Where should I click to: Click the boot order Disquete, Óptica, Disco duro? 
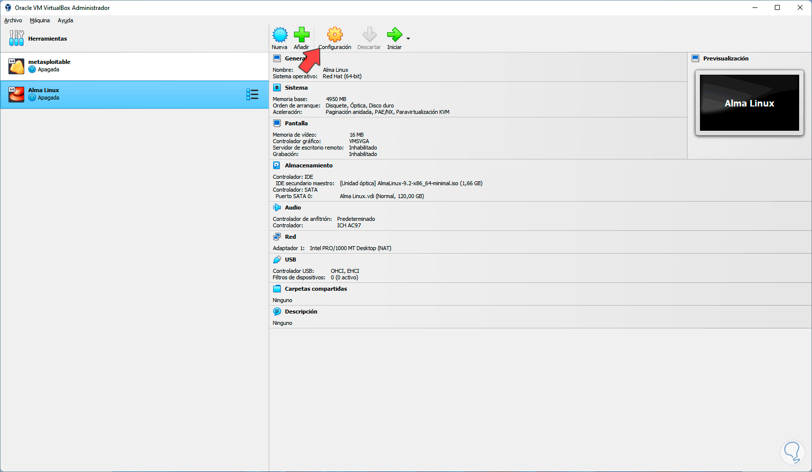coord(360,105)
